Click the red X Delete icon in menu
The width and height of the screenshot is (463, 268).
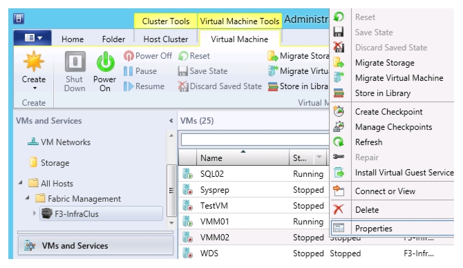pos(339,209)
